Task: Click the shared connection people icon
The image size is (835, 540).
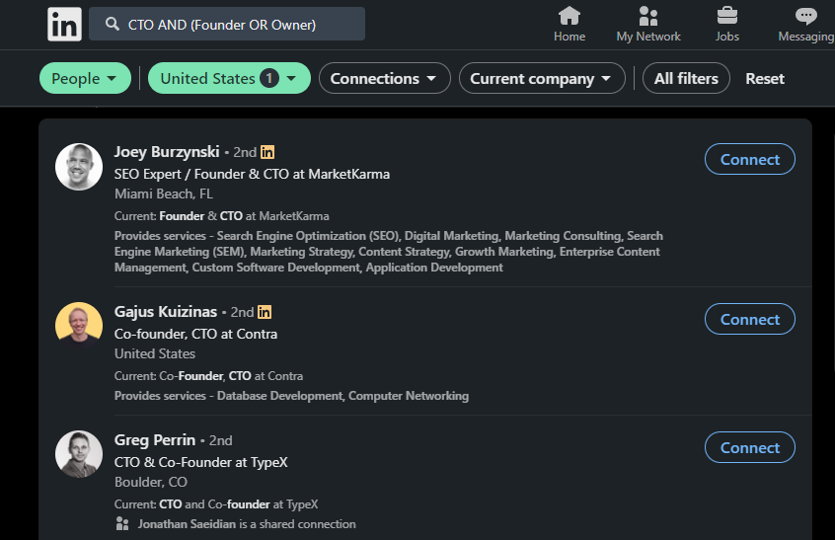Action: click(x=122, y=524)
